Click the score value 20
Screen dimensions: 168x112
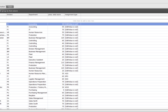pos(56,60)
